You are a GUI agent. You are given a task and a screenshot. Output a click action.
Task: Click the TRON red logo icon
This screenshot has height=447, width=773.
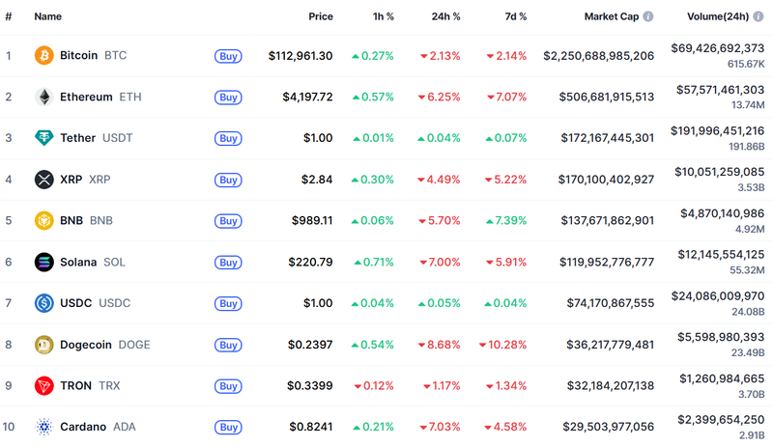(43, 386)
